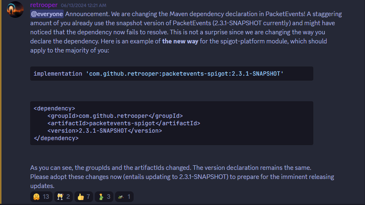This screenshot has height=205, width=365.
Task: Click the sentence starting "As you can see"
Action: pos(170,168)
